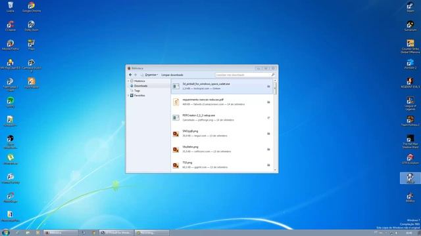This screenshot has height=236, width=421.
Task: Select the requerimento pdf download entry
Action: (222, 102)
